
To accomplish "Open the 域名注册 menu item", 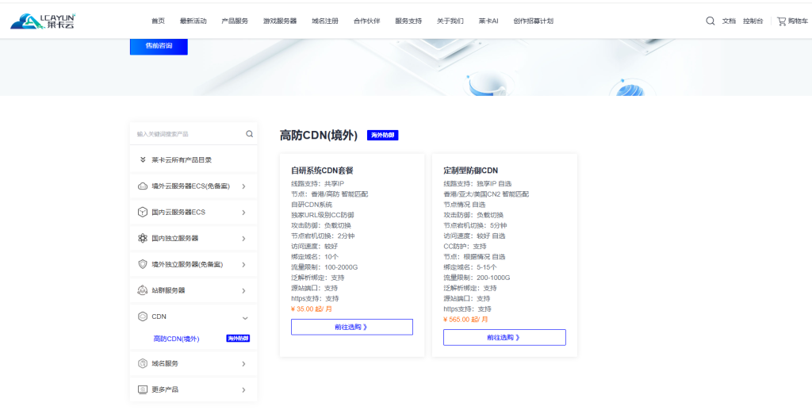I will (x=324, y=21).
